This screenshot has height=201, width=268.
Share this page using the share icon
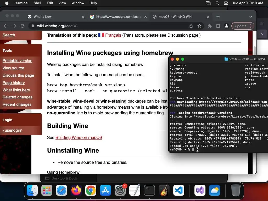[191, 26]
